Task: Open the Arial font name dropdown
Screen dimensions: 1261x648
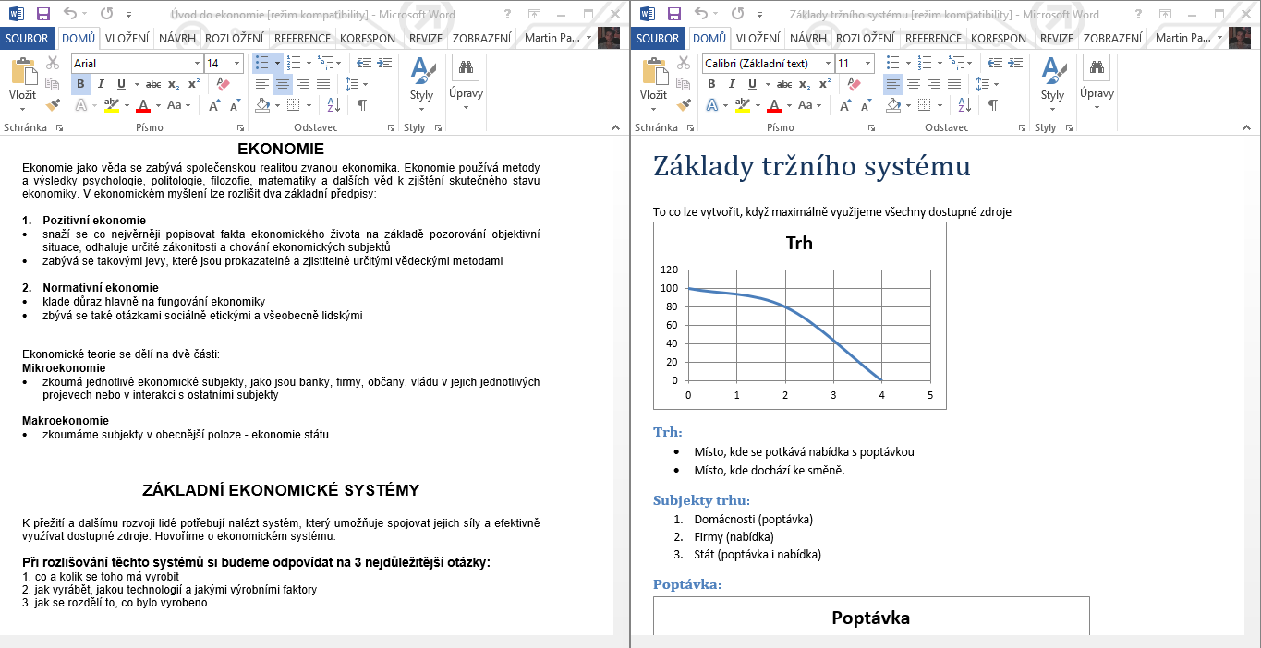Action: point(197,63)
